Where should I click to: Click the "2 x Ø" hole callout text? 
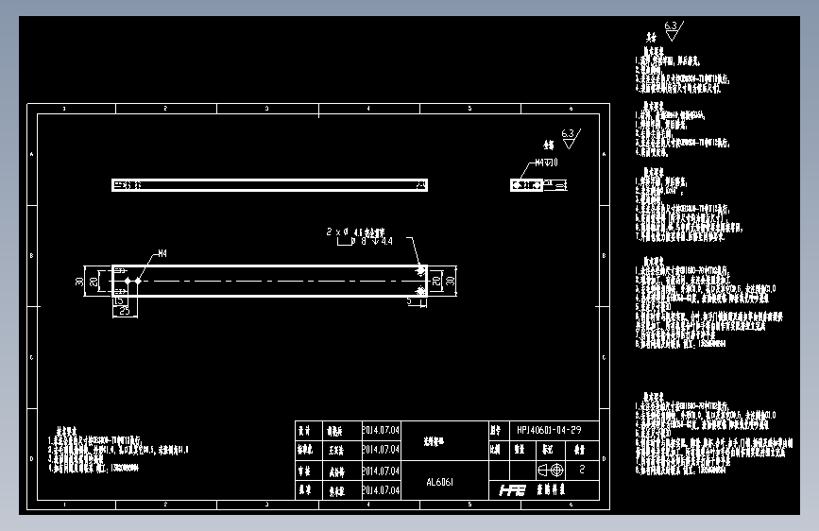point(337,231)
